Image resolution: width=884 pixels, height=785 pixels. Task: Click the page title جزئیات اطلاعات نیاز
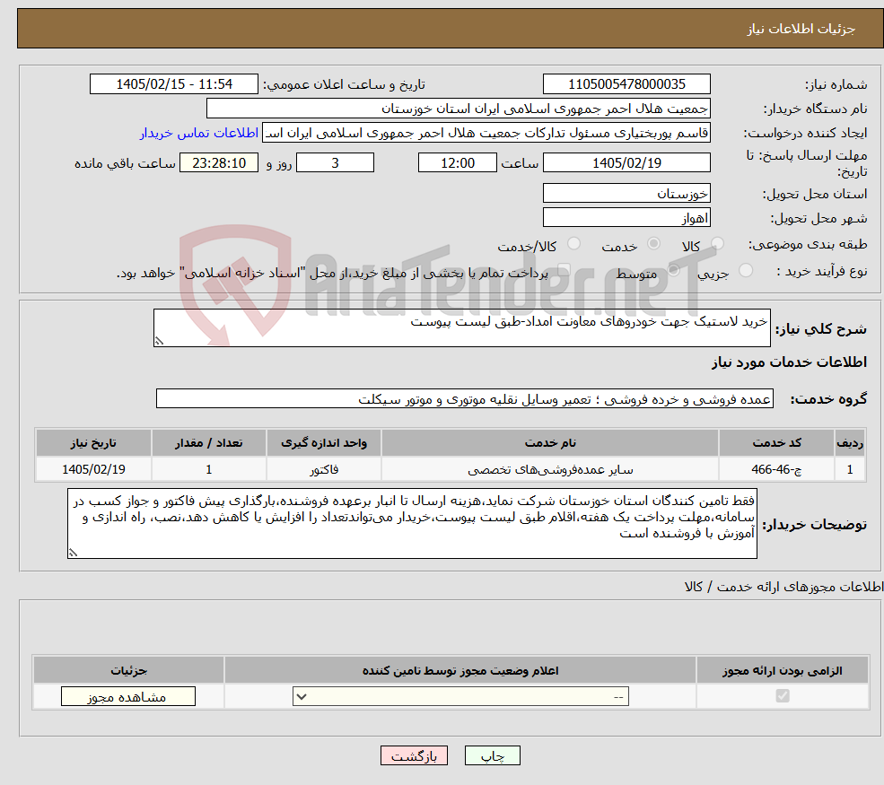[x=801, y=29]
